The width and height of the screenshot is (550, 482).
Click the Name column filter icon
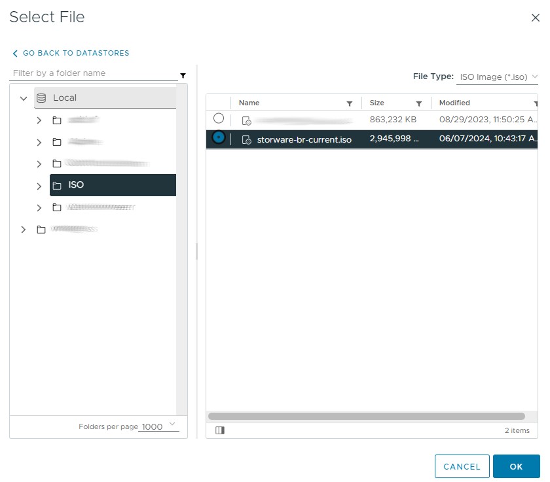[x=350, y=103]
